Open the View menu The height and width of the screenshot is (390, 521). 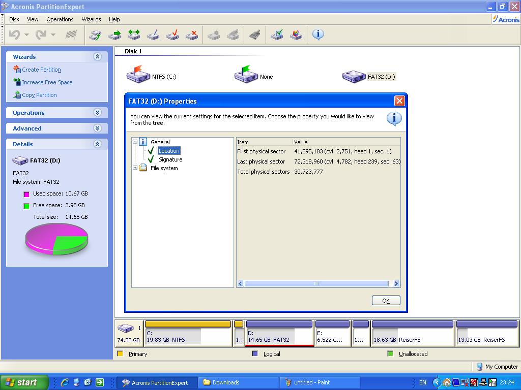point(33,19)
